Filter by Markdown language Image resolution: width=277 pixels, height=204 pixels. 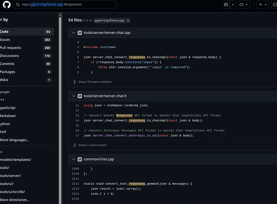point(8,116)
